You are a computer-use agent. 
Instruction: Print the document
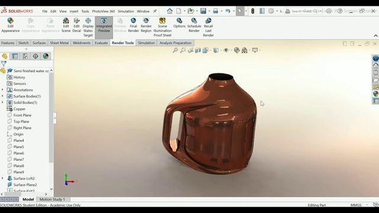tap(216, 11)
